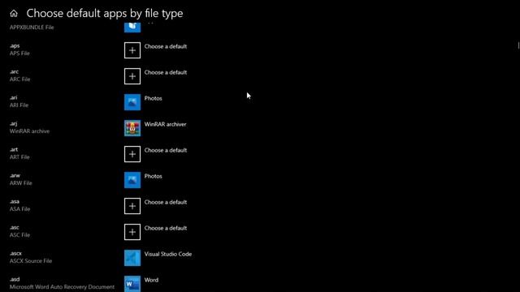Select the 'ART File' description text
Image resolution: width=520 pixels, height=292 pixels.
click(x=19, y=157)
